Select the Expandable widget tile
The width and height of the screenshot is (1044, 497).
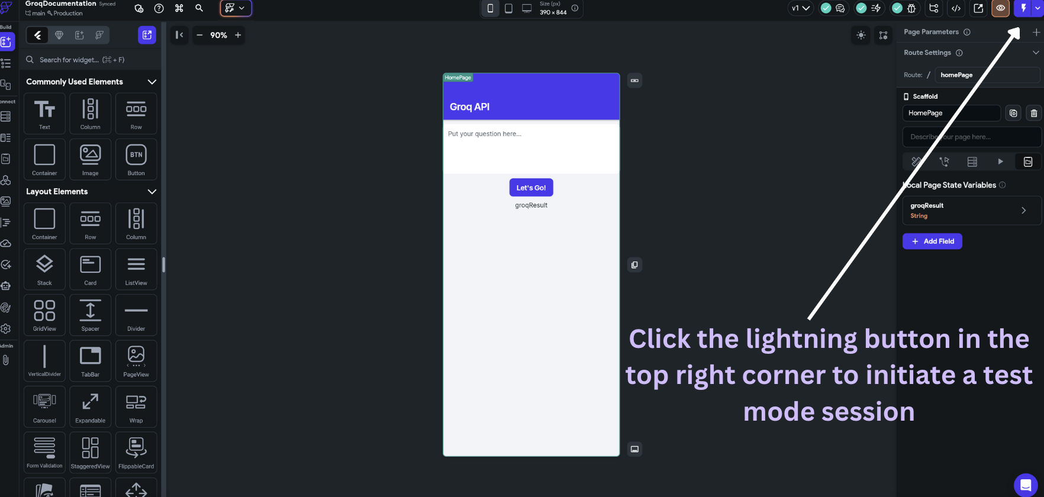coord(90,406)
